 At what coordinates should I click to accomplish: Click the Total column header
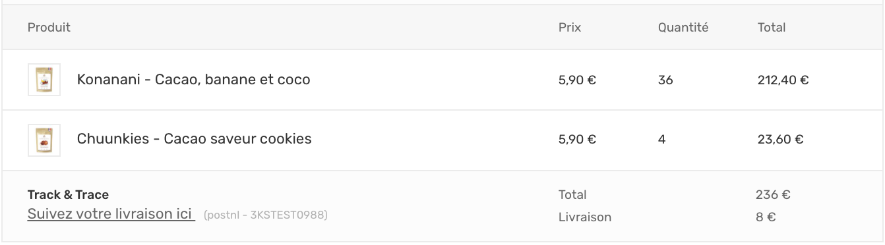pyautogui.click(x=772, y=28)
